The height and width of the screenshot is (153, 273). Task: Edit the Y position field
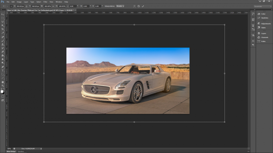35,6
